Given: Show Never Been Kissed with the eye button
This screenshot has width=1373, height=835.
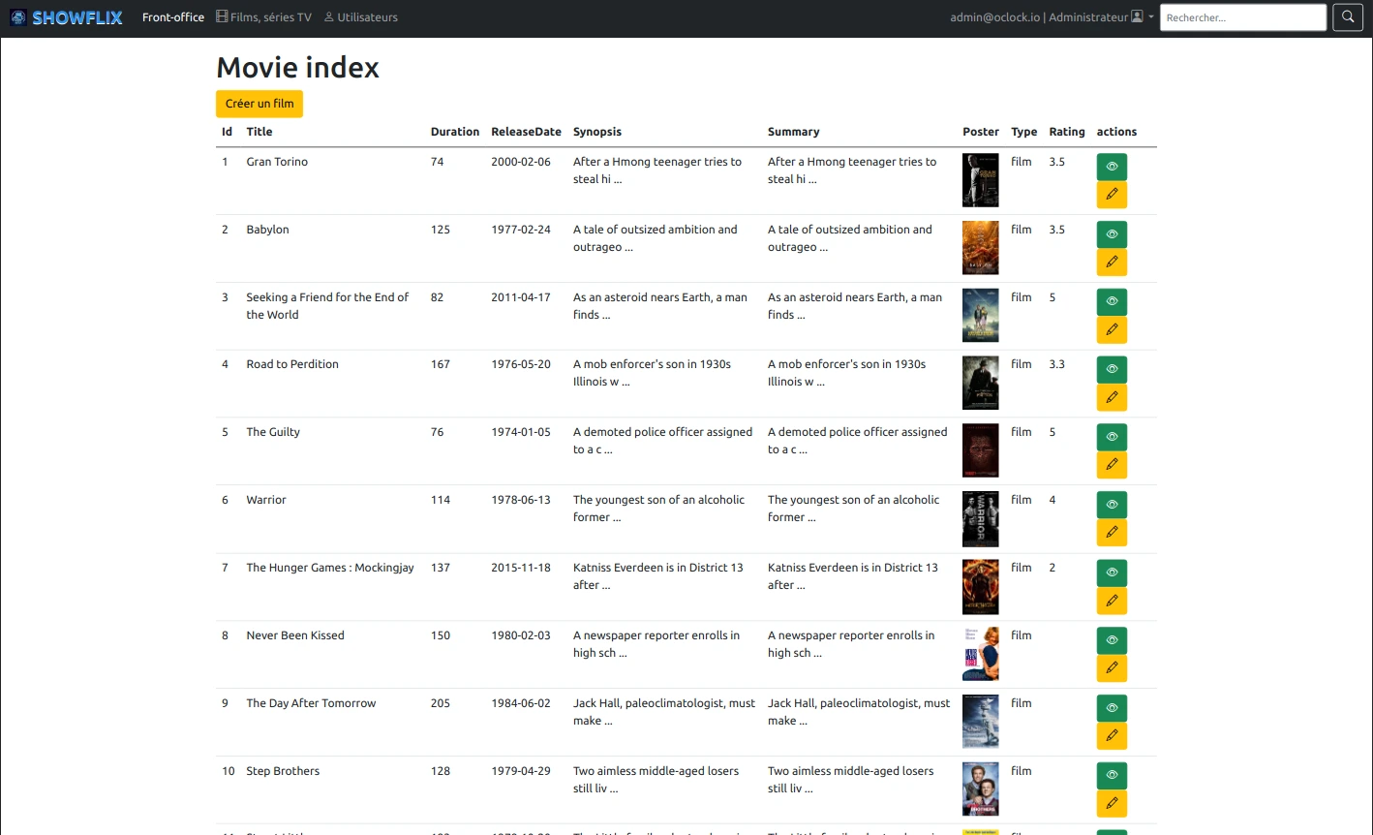Looking at the screenshot, I should (x=1112, y=640).
